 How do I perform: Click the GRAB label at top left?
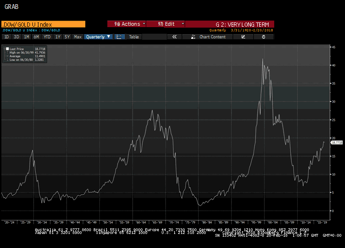click(x=11, y=7)
